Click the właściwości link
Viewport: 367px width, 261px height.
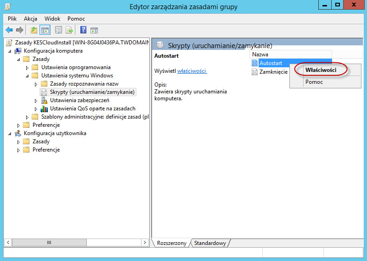tap(192, 71)
